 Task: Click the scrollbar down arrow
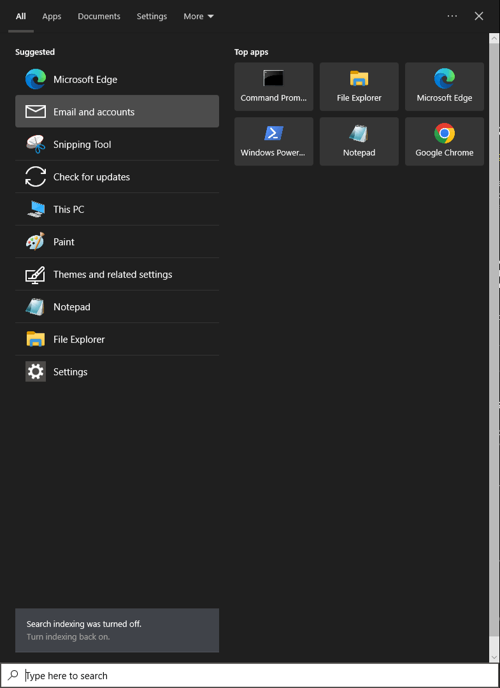pos(494,657)
